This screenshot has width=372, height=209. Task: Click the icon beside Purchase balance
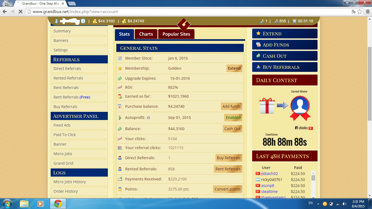pyautogui.click(x=120, y=106)
